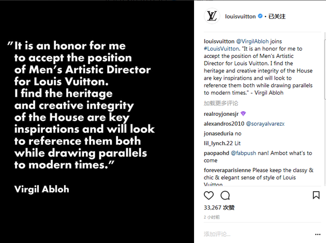The image size is (326, 243).
Task: Open foreveraparisienne commenter profile
Action: [227, 170]
